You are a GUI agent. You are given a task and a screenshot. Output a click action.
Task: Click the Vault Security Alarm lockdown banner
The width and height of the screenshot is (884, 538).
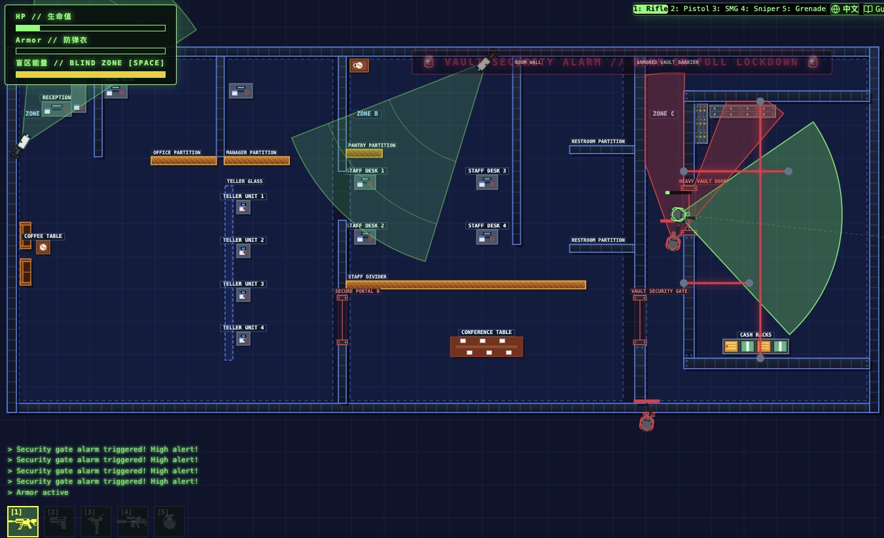(622, 62)
